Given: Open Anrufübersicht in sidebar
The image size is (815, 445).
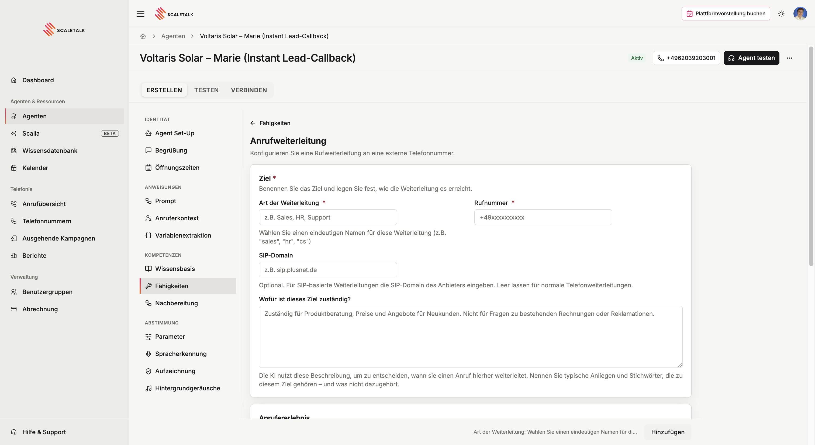Looking at the screenshot, I should point(64,204).
